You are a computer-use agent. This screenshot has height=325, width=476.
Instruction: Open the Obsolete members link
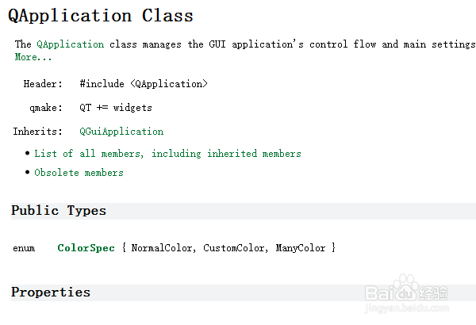pyautogui.click(x=79, y=173)
